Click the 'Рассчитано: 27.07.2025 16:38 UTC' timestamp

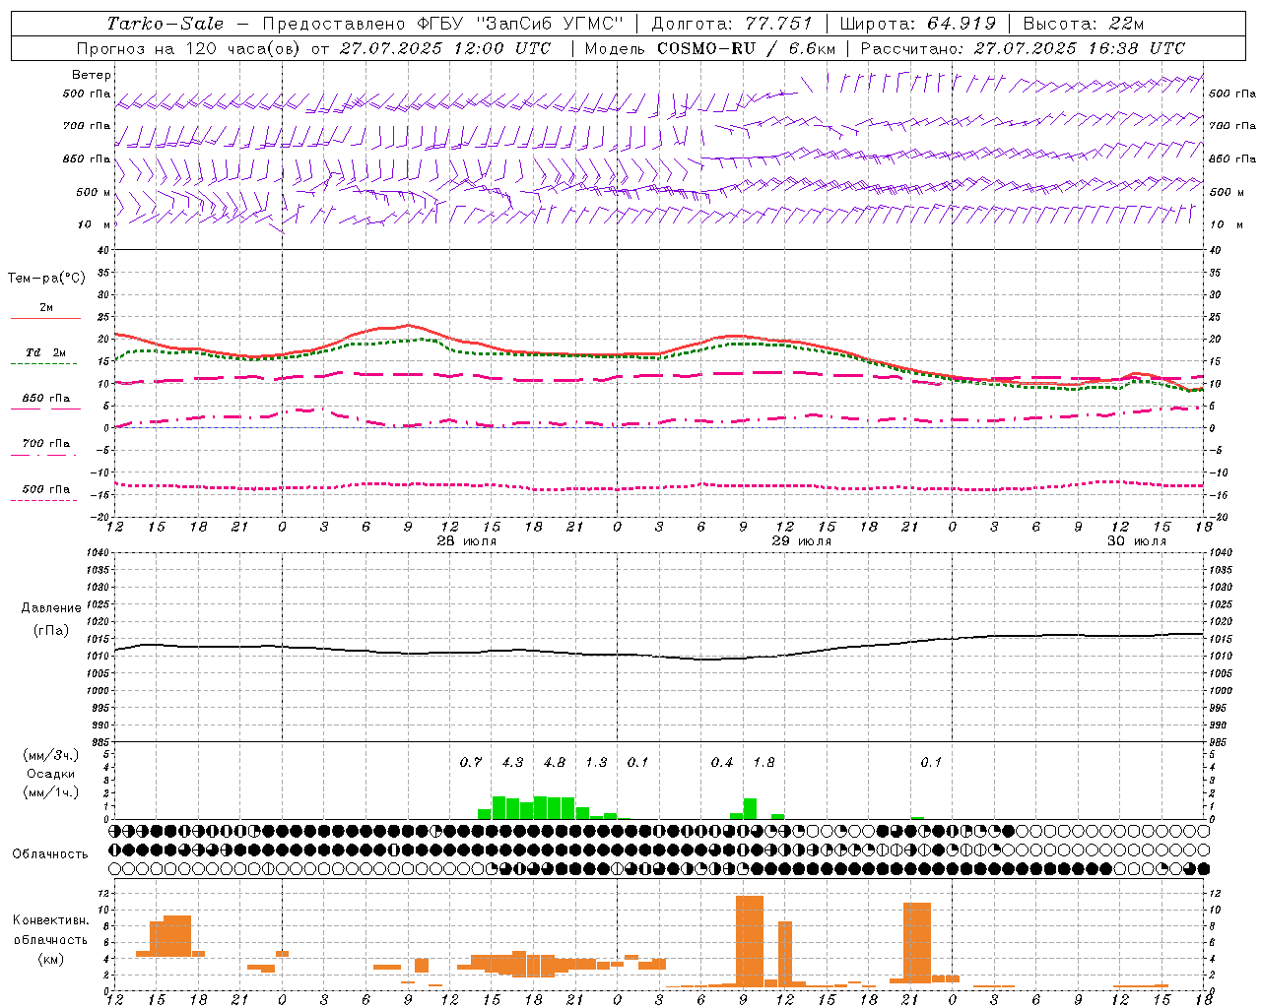pos(1023,48)
